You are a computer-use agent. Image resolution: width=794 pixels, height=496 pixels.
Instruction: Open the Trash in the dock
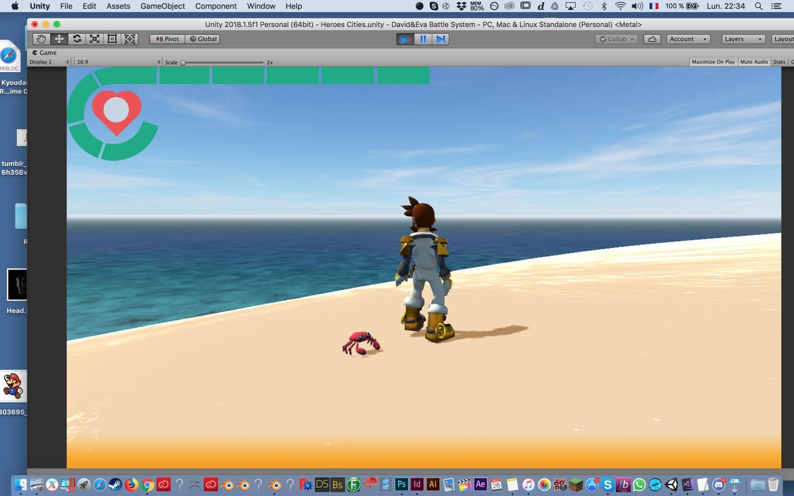pyautogui.click(x=773, y=484)
